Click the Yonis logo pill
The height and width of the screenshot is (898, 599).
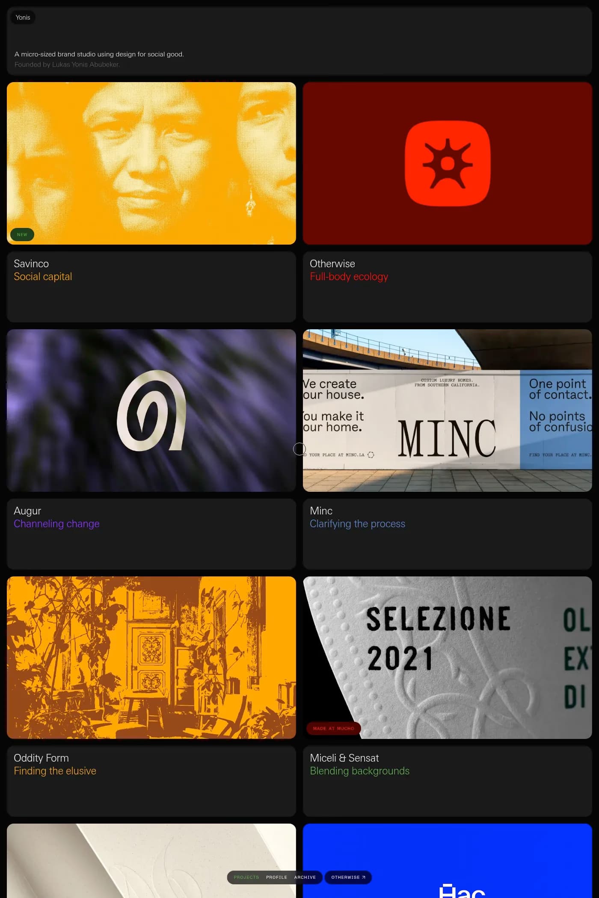pyautogui.click(x=23, y=18)
